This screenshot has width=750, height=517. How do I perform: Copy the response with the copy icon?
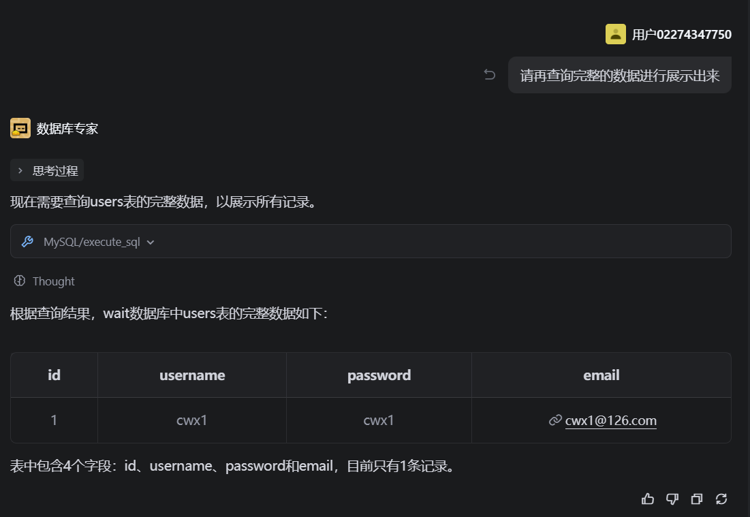696,499
